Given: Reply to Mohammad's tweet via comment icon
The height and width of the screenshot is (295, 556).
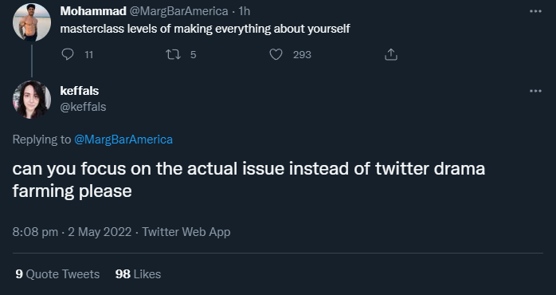Looking at the screenshot, I should click(68, 54).
